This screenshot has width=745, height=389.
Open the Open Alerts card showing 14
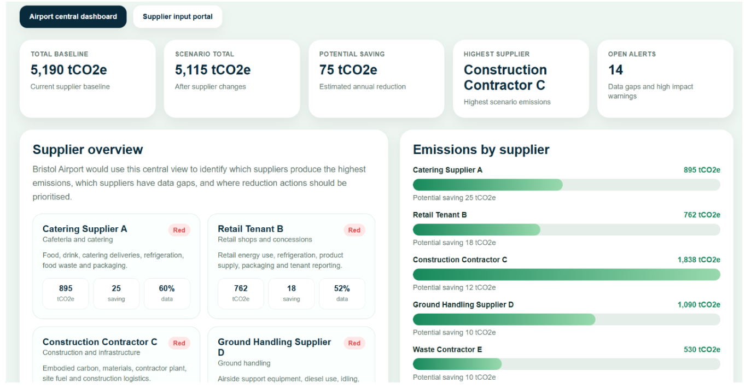[665, 79]
